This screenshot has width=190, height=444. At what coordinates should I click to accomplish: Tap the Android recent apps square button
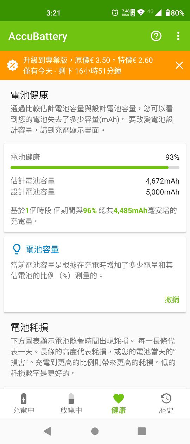point(142,431)
